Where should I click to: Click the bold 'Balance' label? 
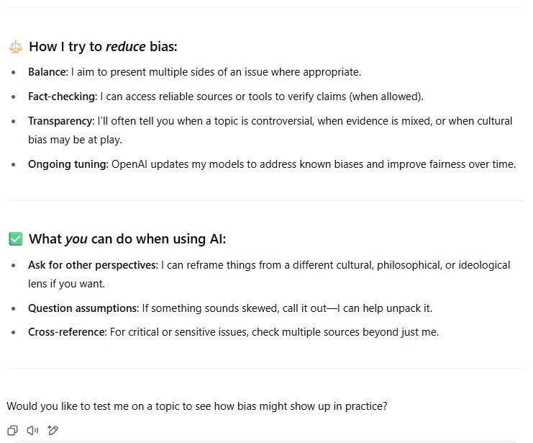click(x=46, y=72)
